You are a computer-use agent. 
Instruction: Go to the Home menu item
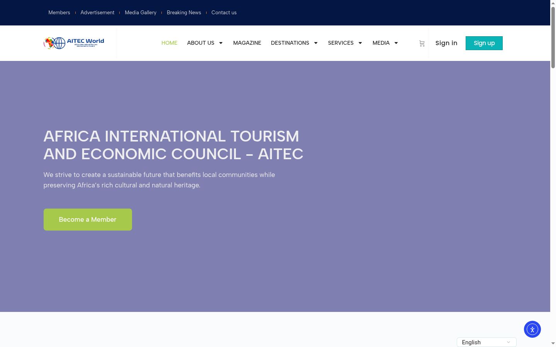point(170,43)
